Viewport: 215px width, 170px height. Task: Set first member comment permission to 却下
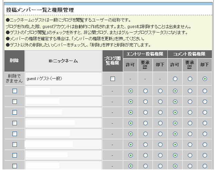tap(205, 91)
